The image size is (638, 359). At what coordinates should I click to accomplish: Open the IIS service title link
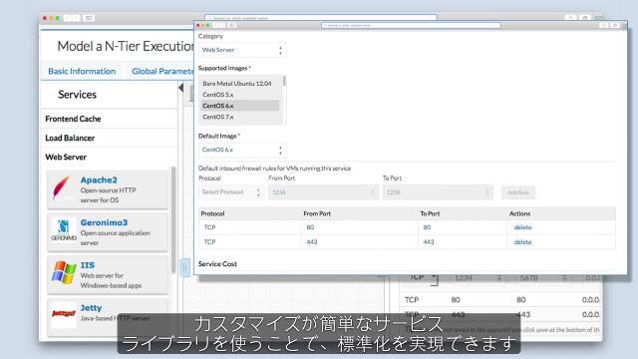[88, 265]
